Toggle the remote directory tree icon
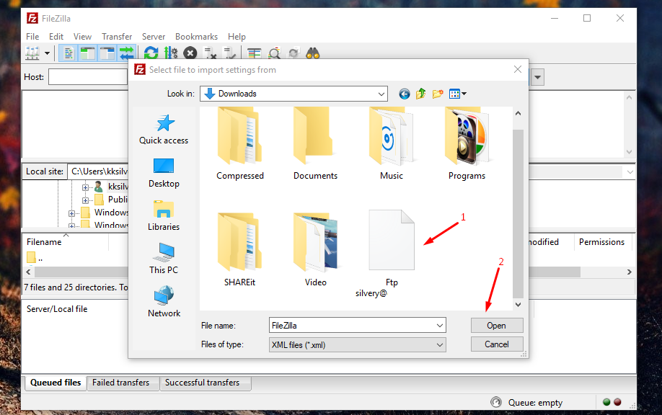Image resolution: width=662 pixels, height=415 pixels. tap(107, 53)
